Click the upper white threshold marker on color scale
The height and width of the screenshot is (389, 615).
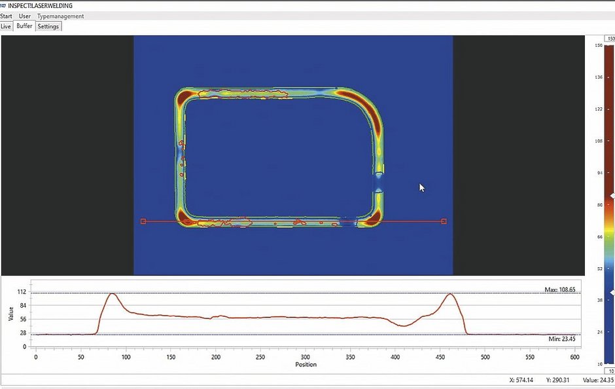(612, 196)
